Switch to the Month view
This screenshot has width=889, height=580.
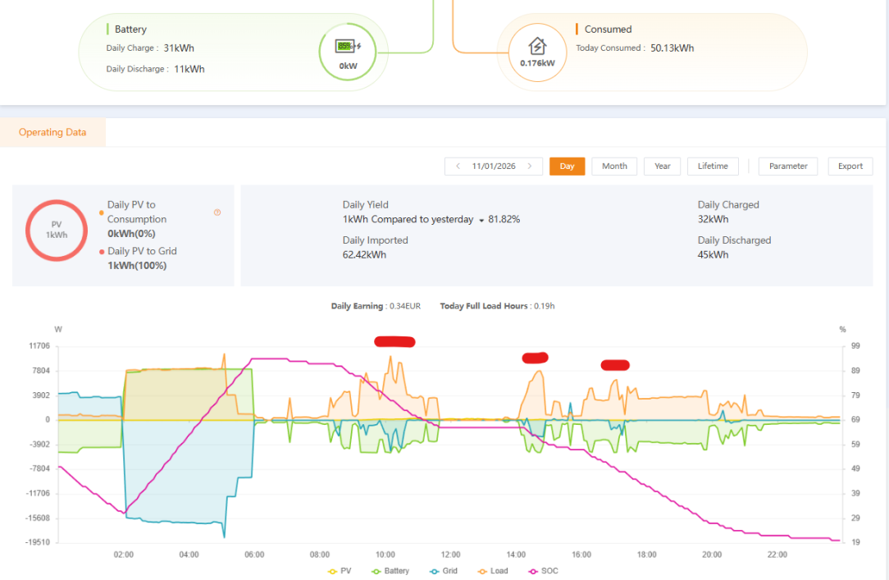click(x=614, y=166)
